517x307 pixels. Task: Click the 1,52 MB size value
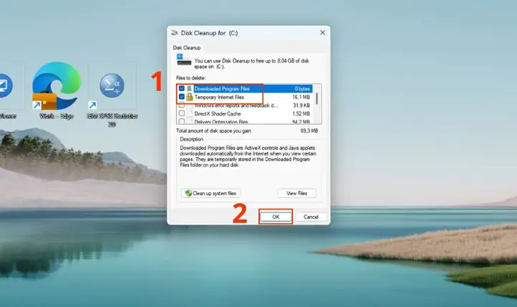(301, 113)
